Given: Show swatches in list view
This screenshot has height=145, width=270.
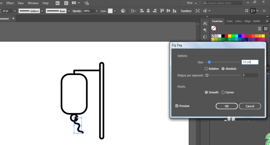Looking at the screenshot, I should (260, 29).
